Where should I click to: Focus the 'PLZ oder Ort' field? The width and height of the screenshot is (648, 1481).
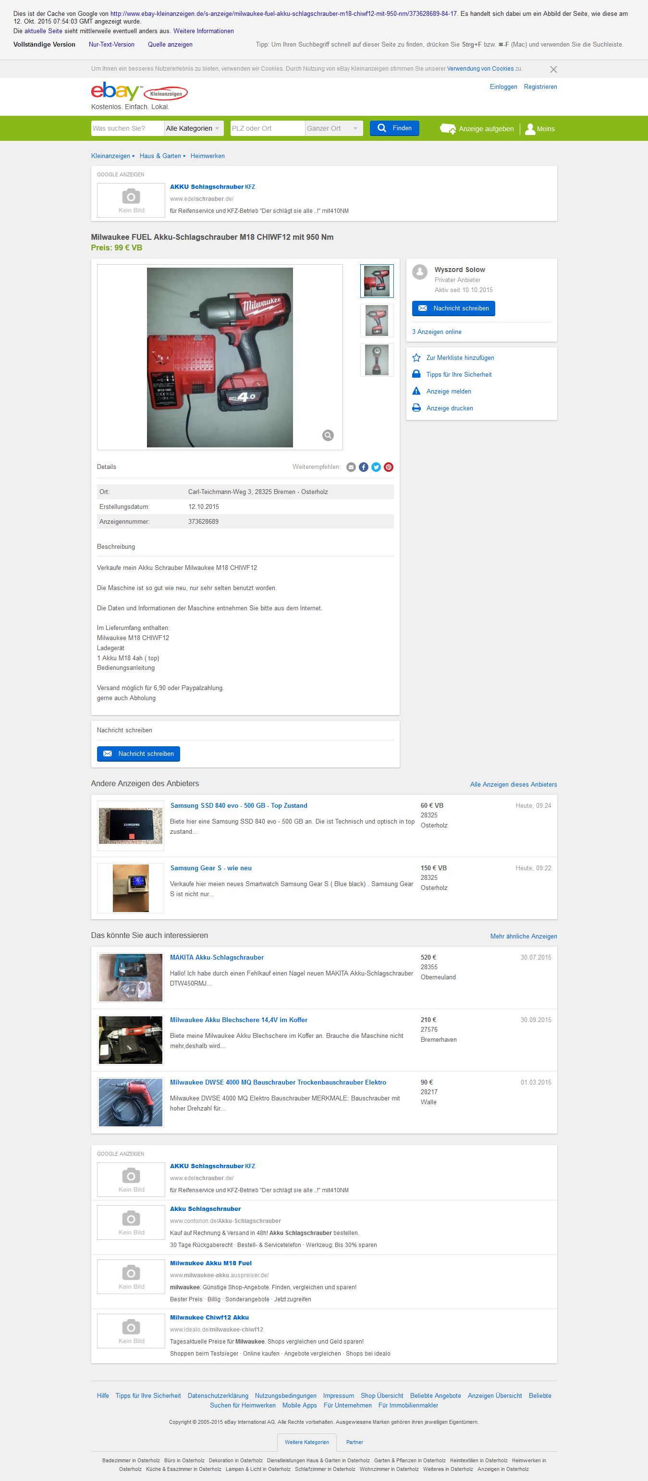click(x=268, y=128)
